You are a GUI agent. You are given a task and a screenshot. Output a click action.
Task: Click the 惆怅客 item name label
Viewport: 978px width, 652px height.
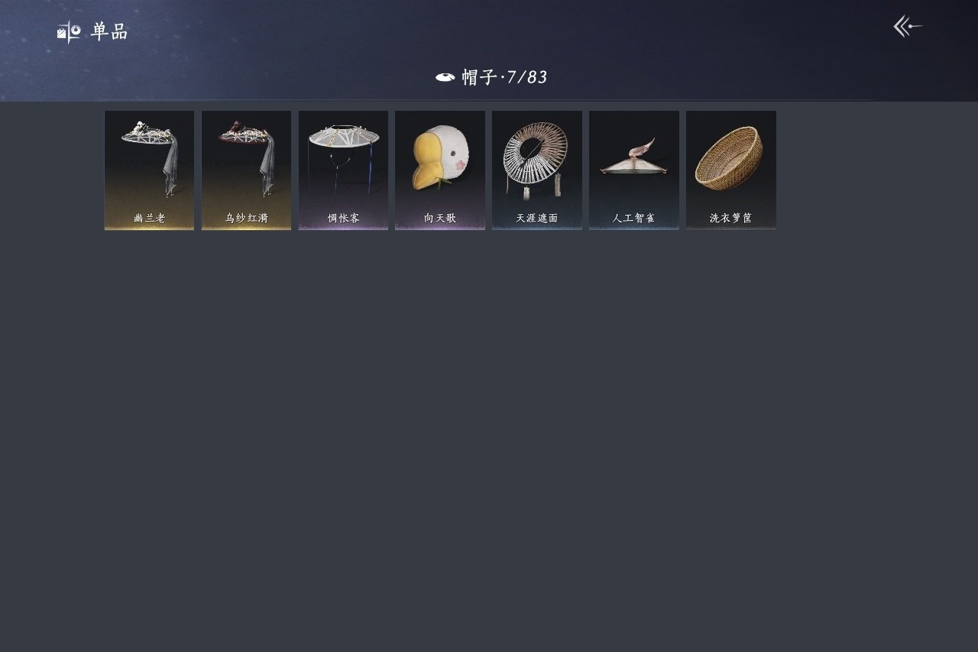343,218
